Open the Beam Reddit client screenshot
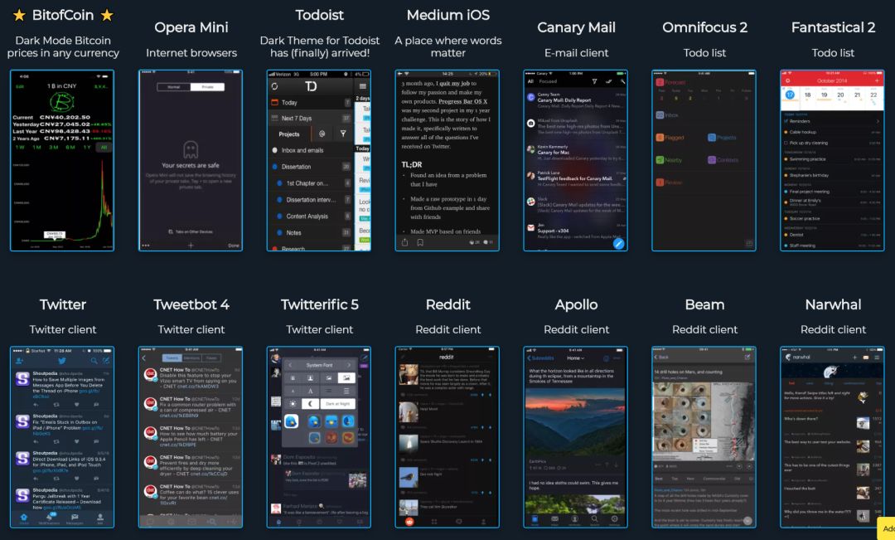This screenshot has width=895, height=540. pos(704,437)
